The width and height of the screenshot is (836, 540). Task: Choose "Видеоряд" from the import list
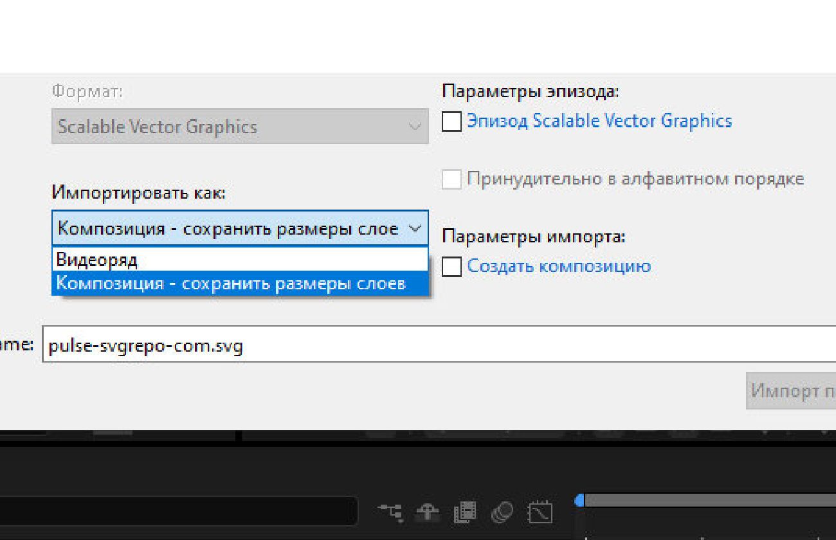(240, 260)
